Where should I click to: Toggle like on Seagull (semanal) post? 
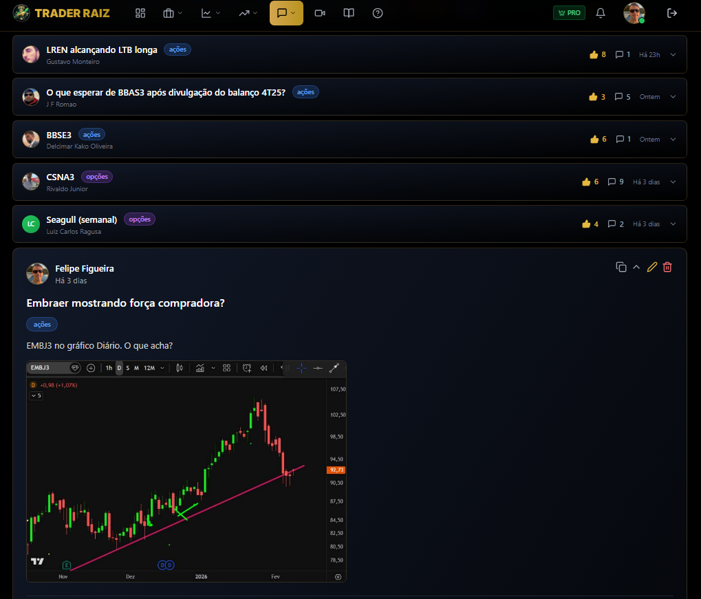[586, 224]
